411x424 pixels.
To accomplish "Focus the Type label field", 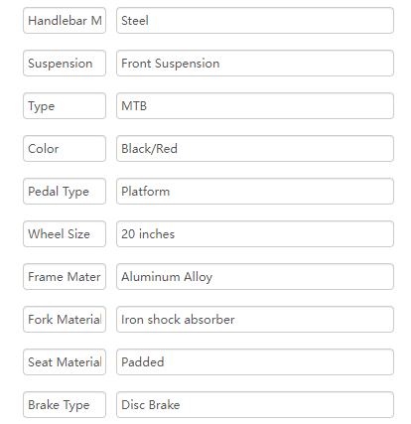I will click(65, 106).
